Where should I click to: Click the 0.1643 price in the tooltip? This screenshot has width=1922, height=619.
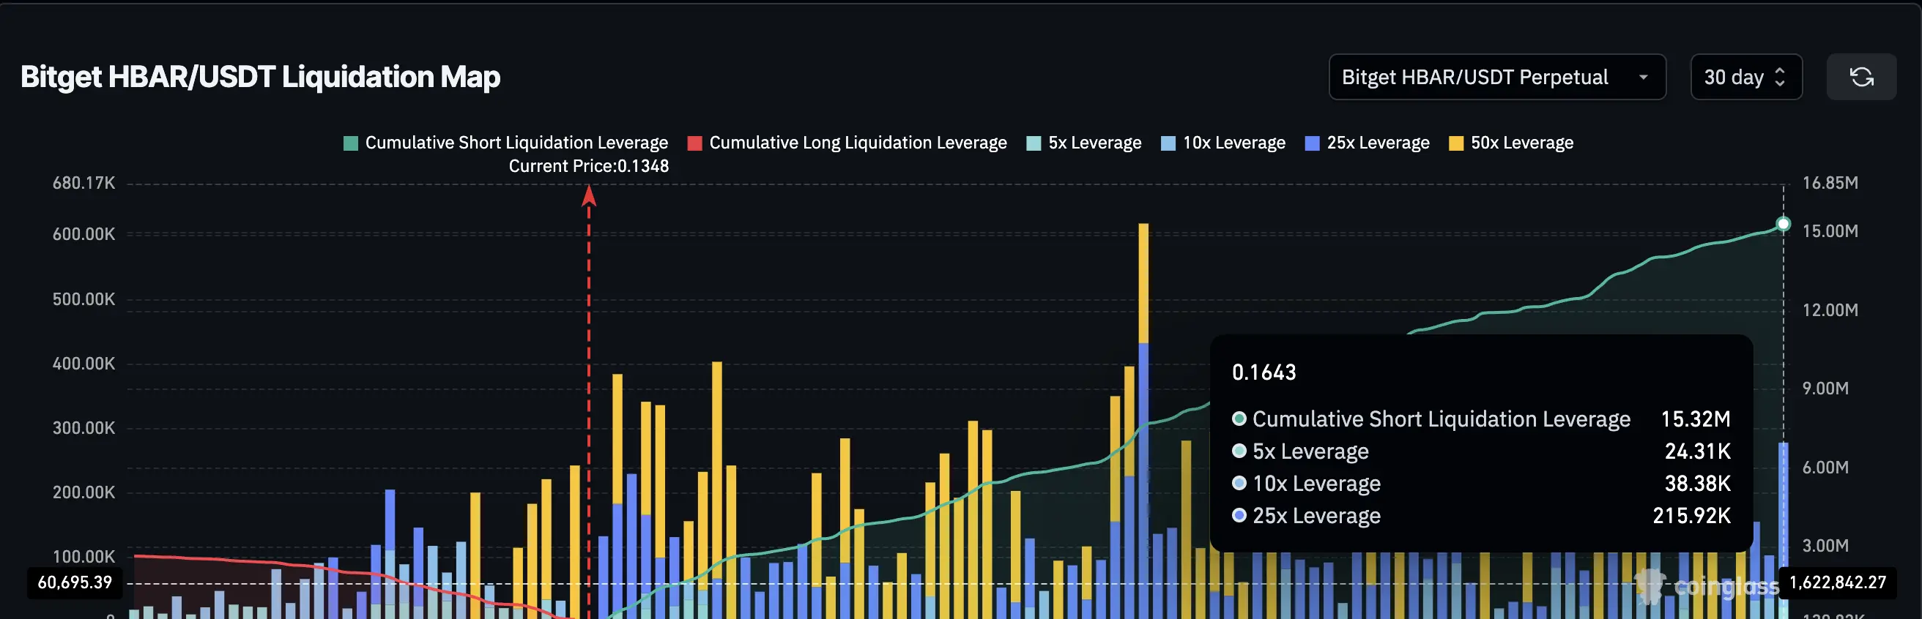click(x=1264, y=372)
